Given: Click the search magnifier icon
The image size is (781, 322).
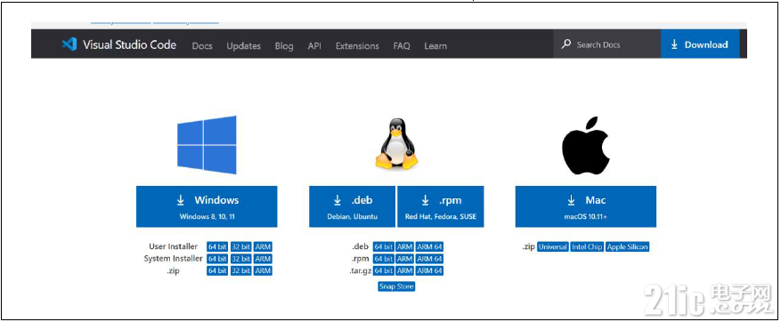Looking at the screenshot, I should [566, 44].
